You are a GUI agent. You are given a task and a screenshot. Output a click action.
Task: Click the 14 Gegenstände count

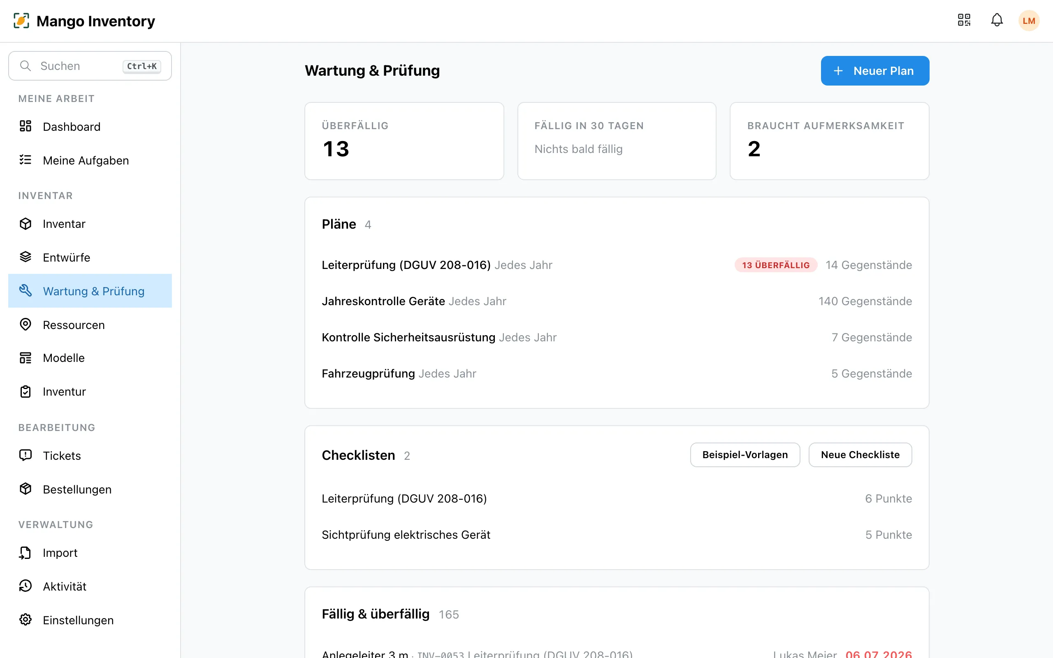tap(868, 265)
